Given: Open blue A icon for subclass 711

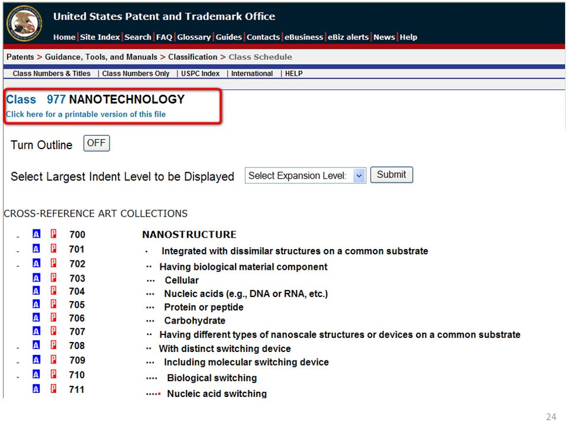Looking at the screenshot, I should tap(36, 389).
